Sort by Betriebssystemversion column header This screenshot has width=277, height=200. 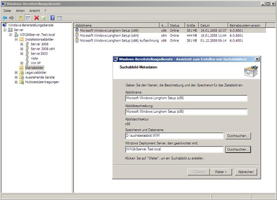247,25
